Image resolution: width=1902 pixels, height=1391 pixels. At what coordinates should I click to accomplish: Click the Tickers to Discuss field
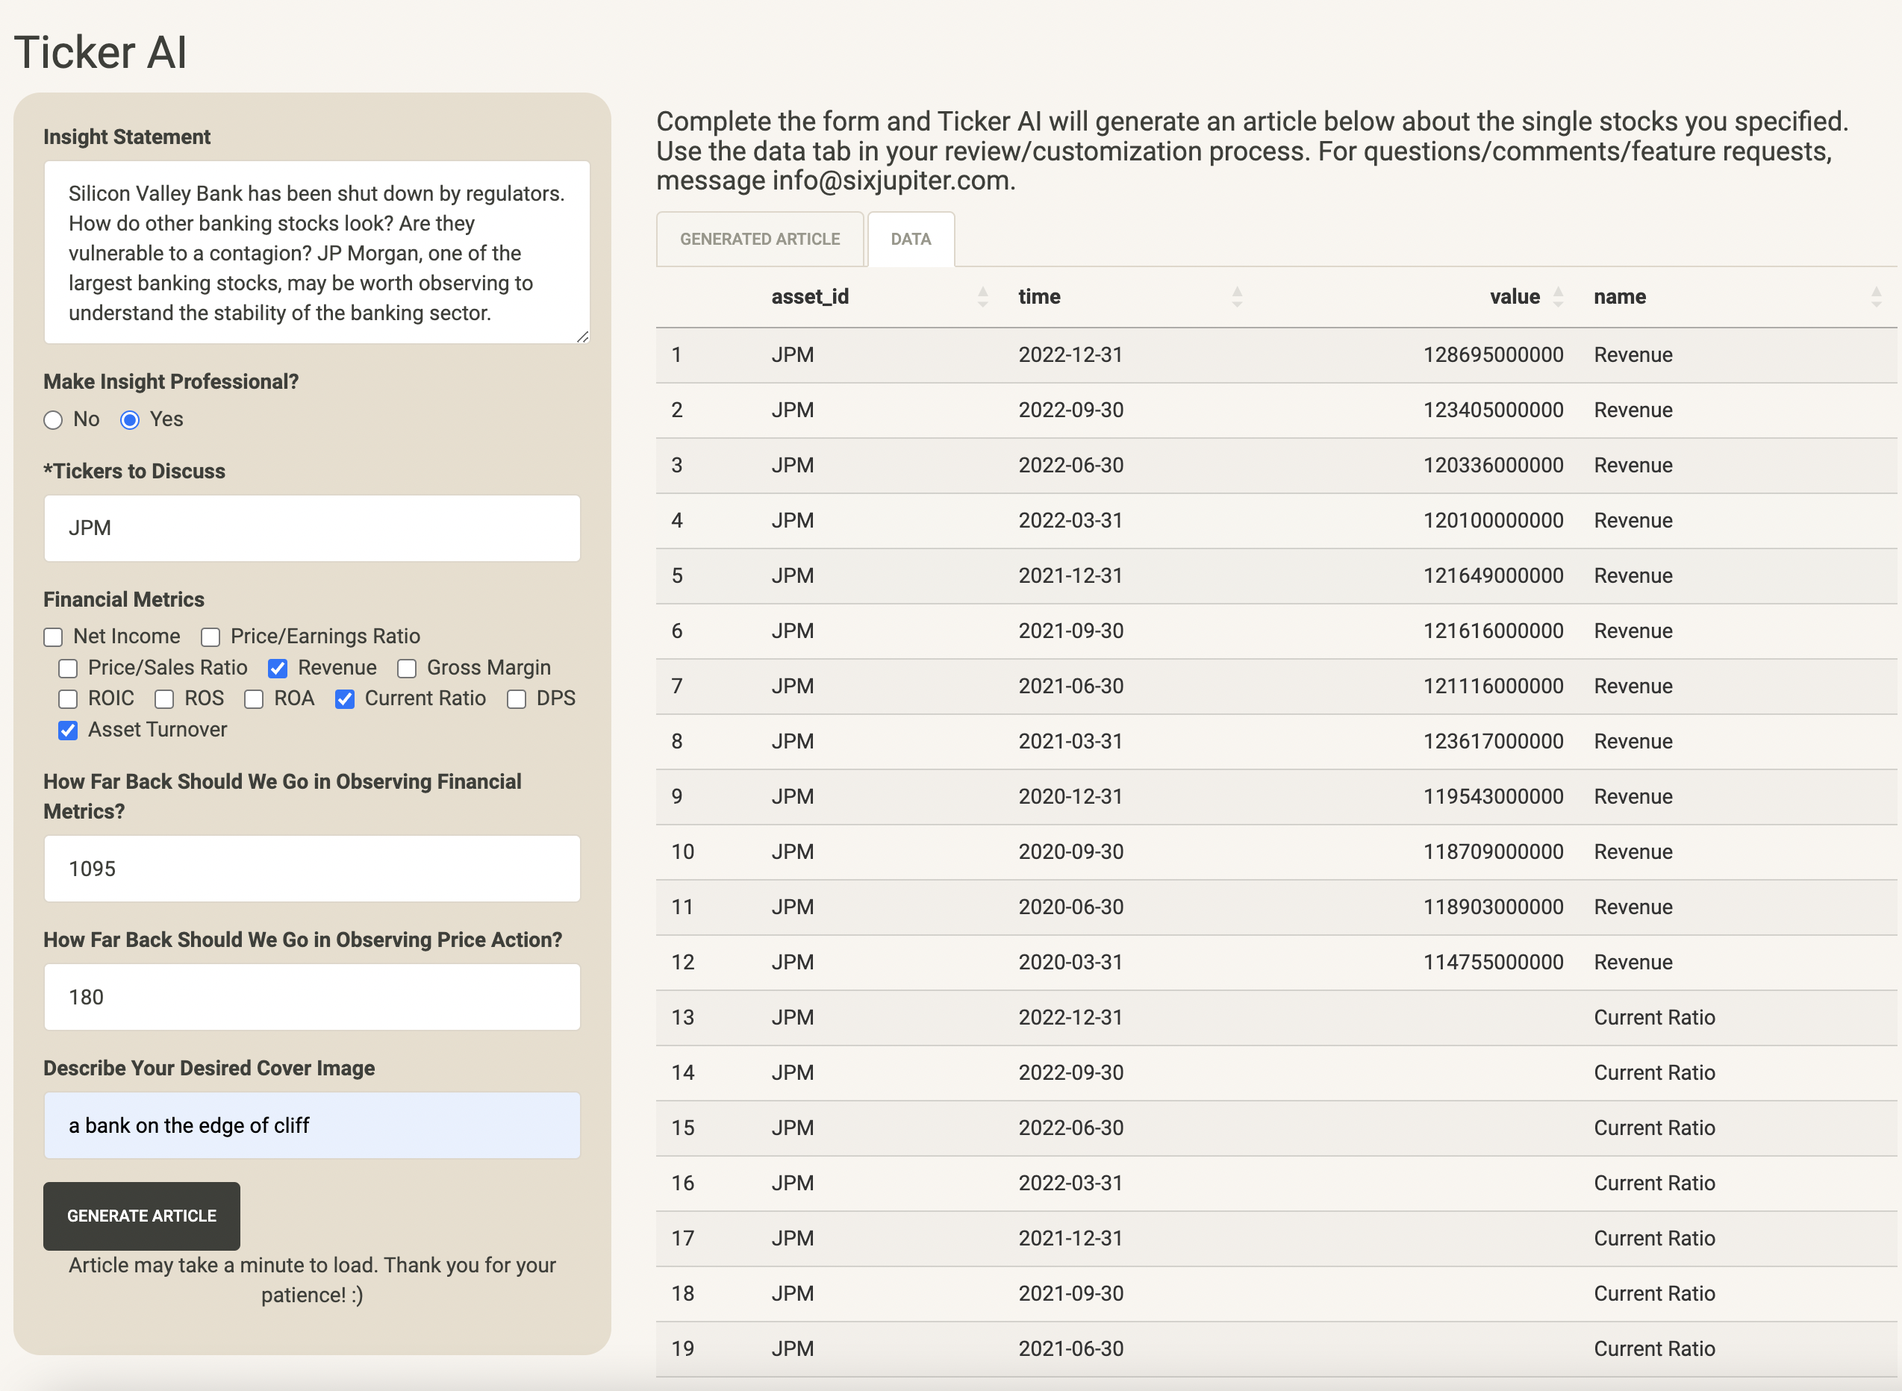pos(313,528)
